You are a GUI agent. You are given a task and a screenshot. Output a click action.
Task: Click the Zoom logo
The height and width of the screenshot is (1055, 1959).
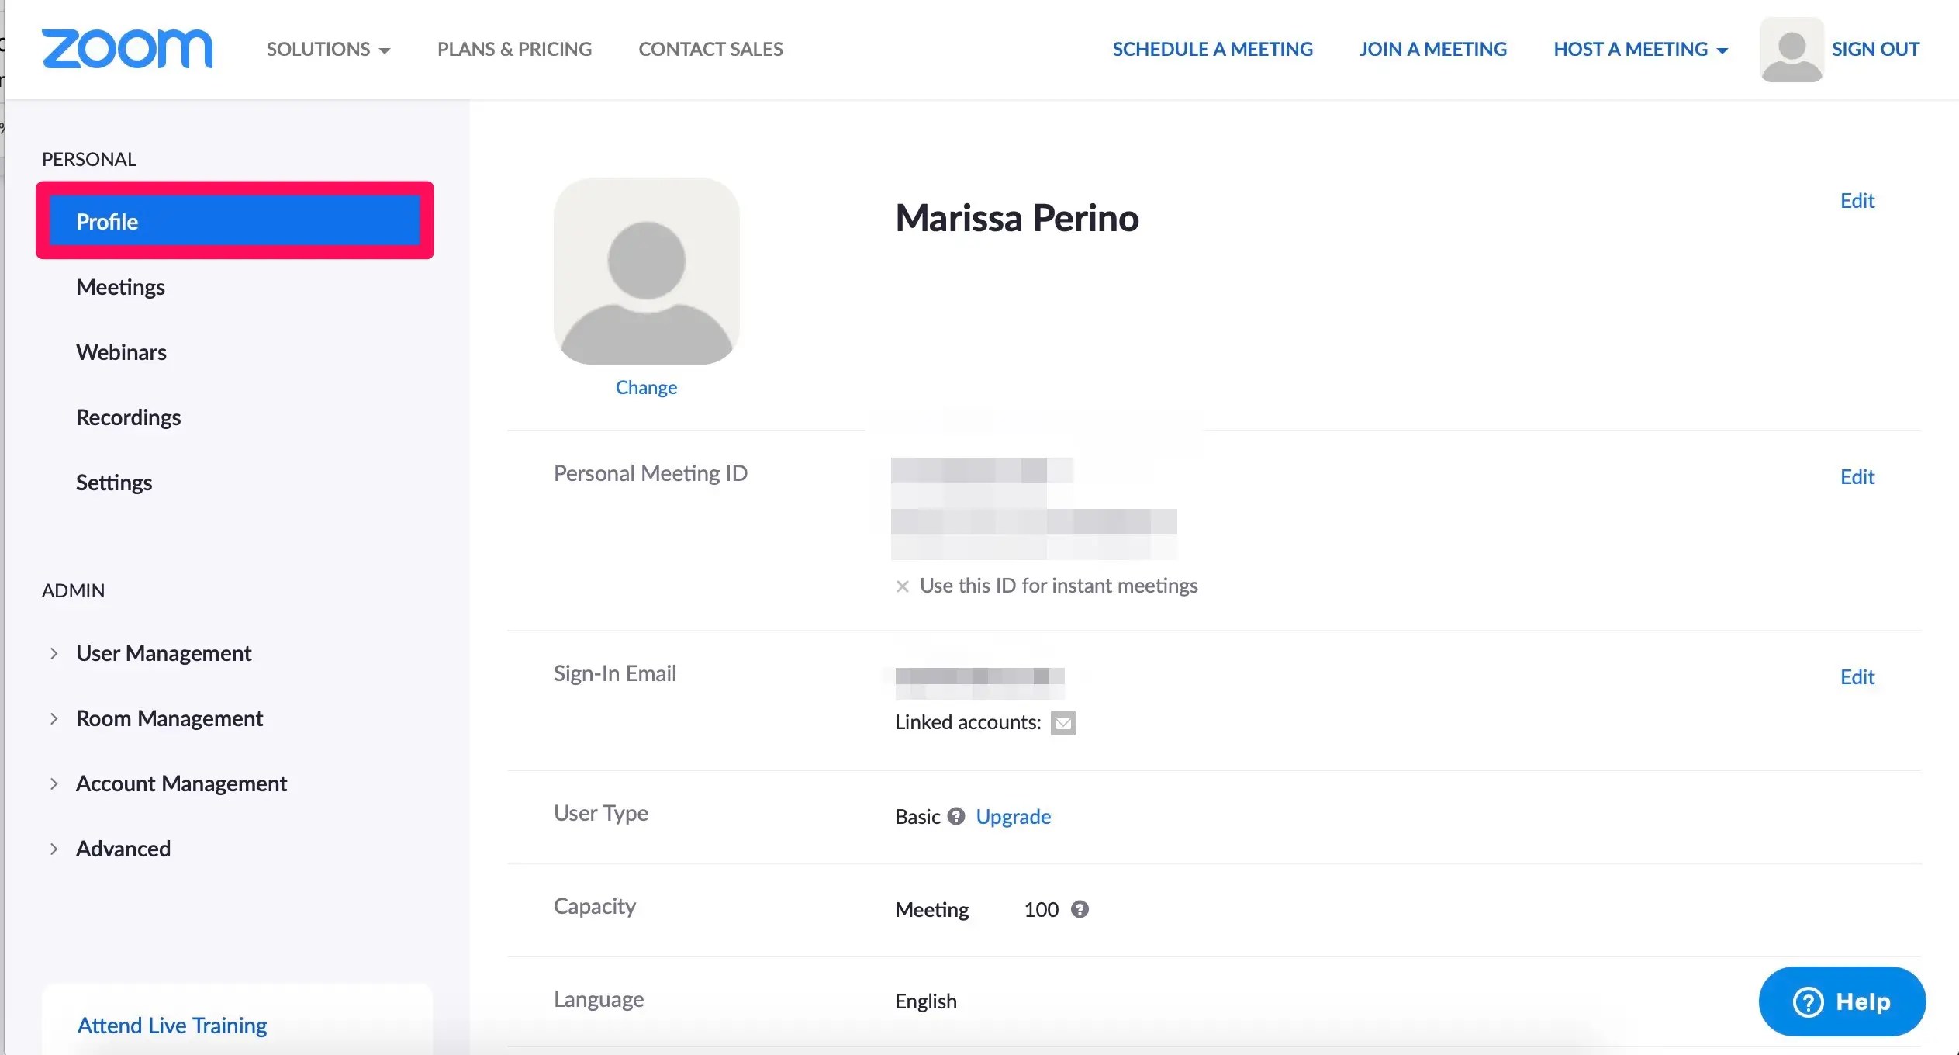127,49
